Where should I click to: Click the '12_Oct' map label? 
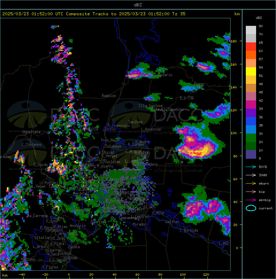click(x=149, y=207)
